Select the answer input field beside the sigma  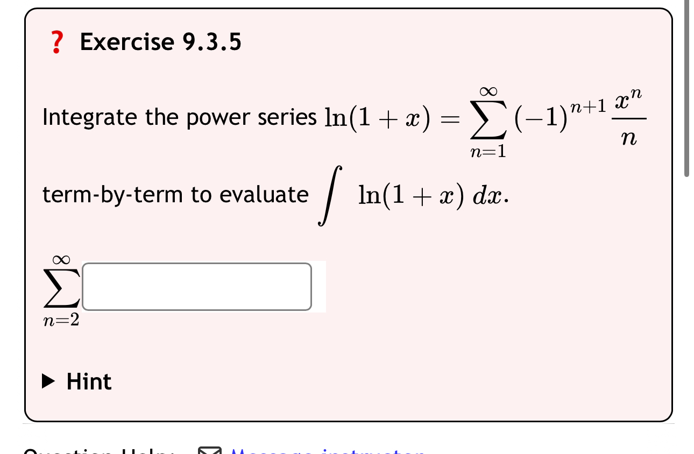click(196, 286)
